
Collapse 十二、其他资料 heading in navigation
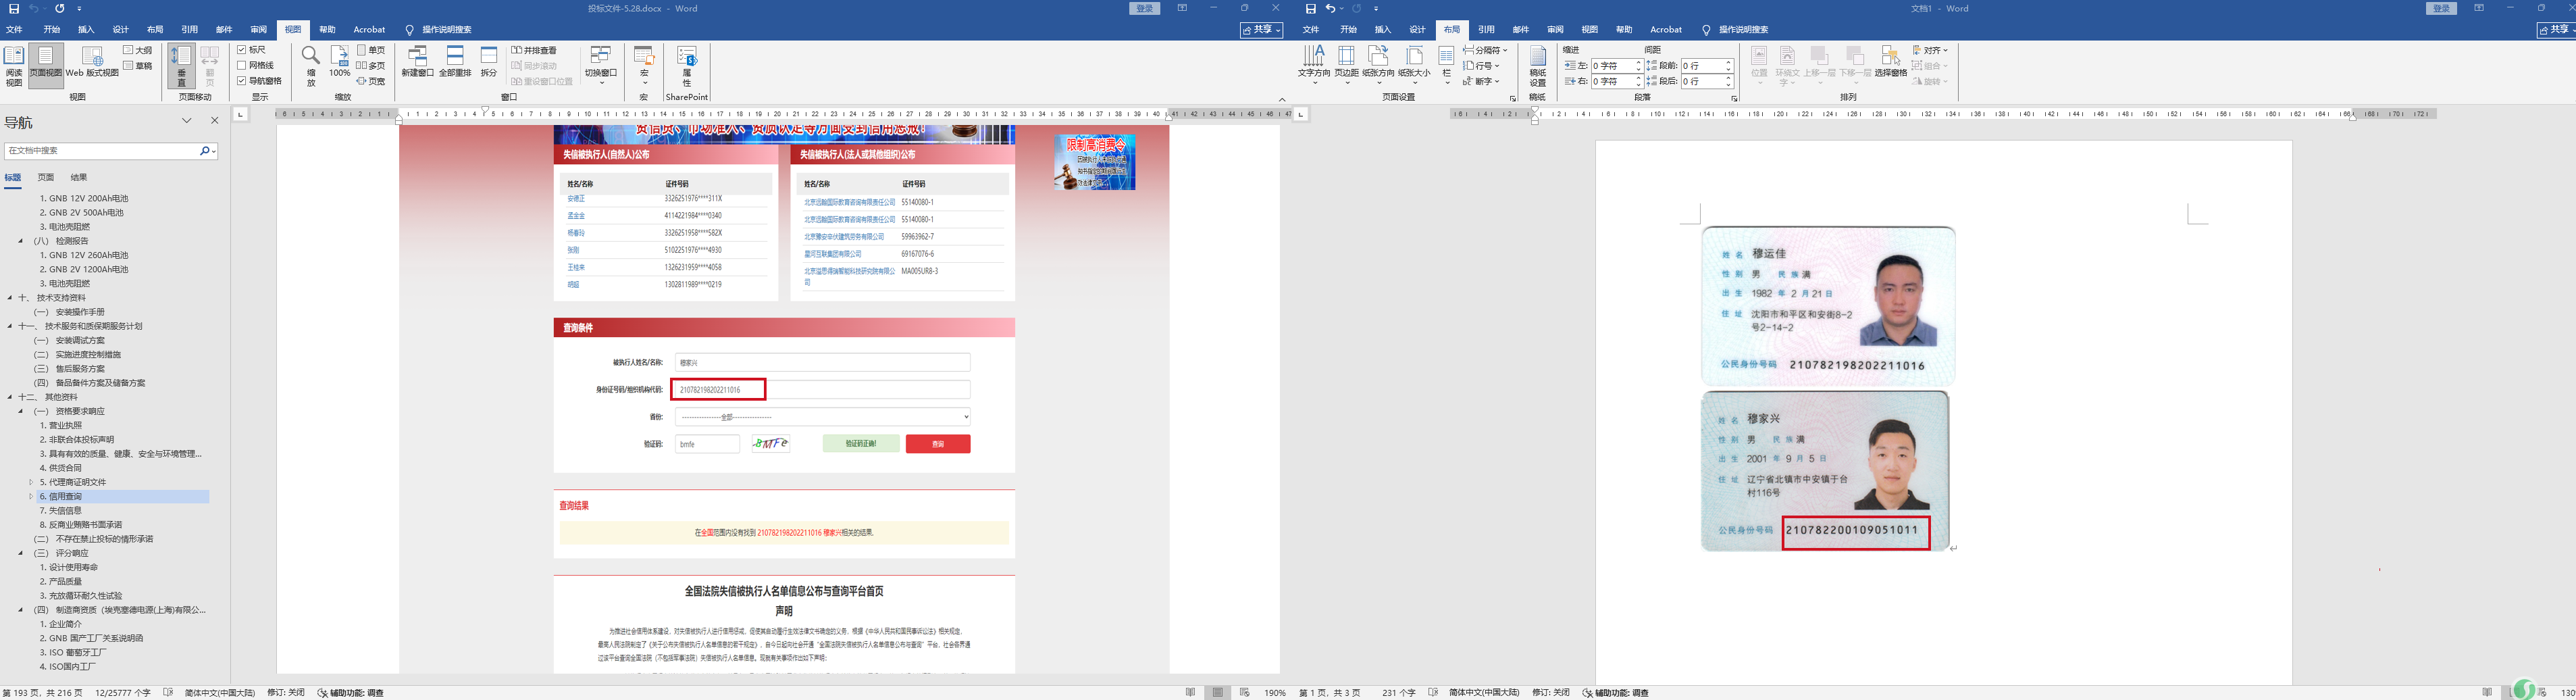[x=10, y=397]
